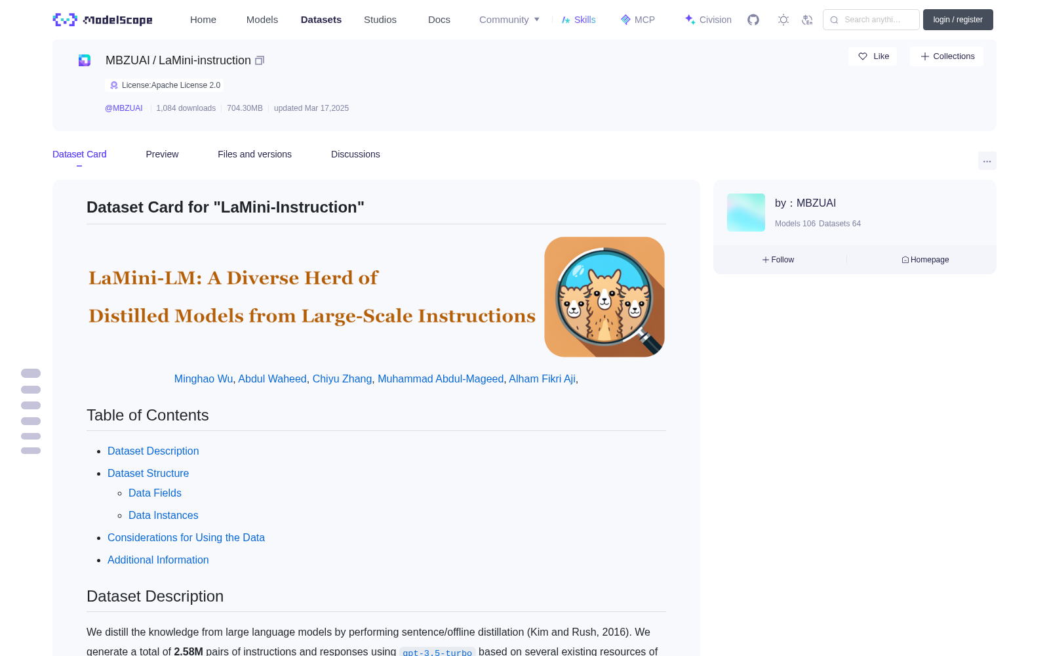Click the login / register button

point(958,20)
